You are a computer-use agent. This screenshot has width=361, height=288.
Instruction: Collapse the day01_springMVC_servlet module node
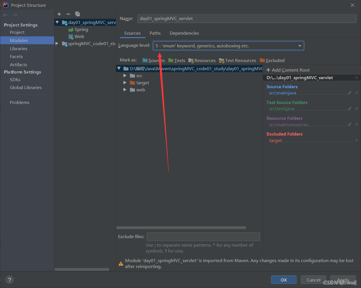click(x=57, y=22)
